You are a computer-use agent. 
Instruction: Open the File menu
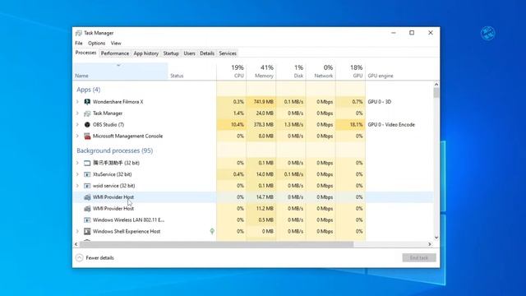click(79, 43)
